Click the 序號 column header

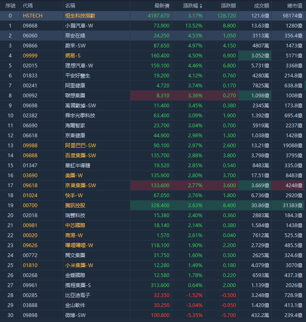point(10,6)
